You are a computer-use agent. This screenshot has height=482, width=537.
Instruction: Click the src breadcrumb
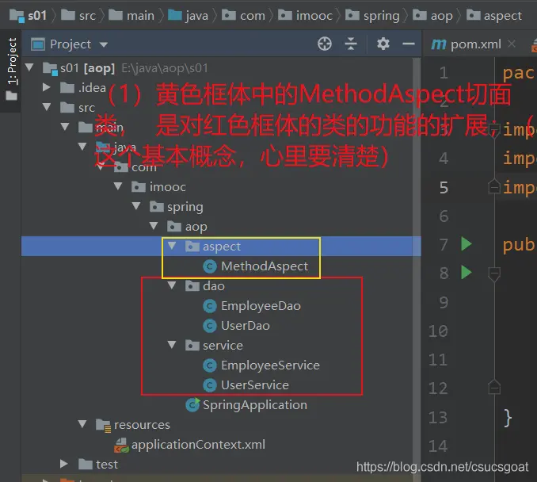point(78,16)
